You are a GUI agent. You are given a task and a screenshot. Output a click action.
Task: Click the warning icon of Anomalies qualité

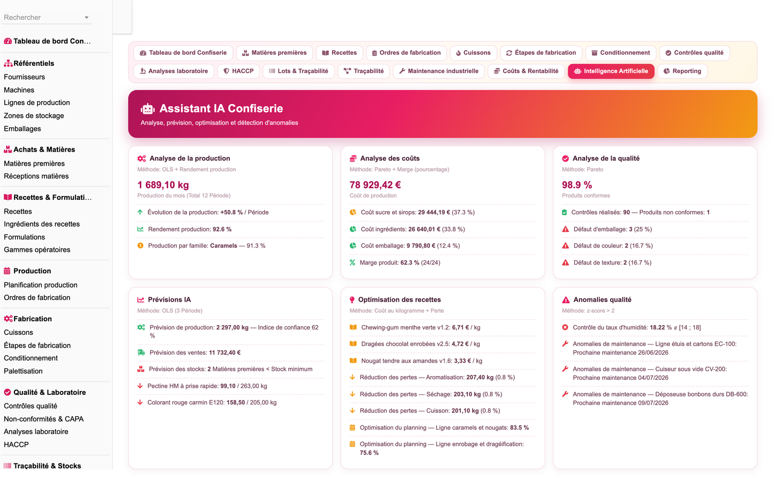566,300
